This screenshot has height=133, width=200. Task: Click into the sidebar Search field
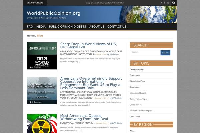(x=145, y=53)
